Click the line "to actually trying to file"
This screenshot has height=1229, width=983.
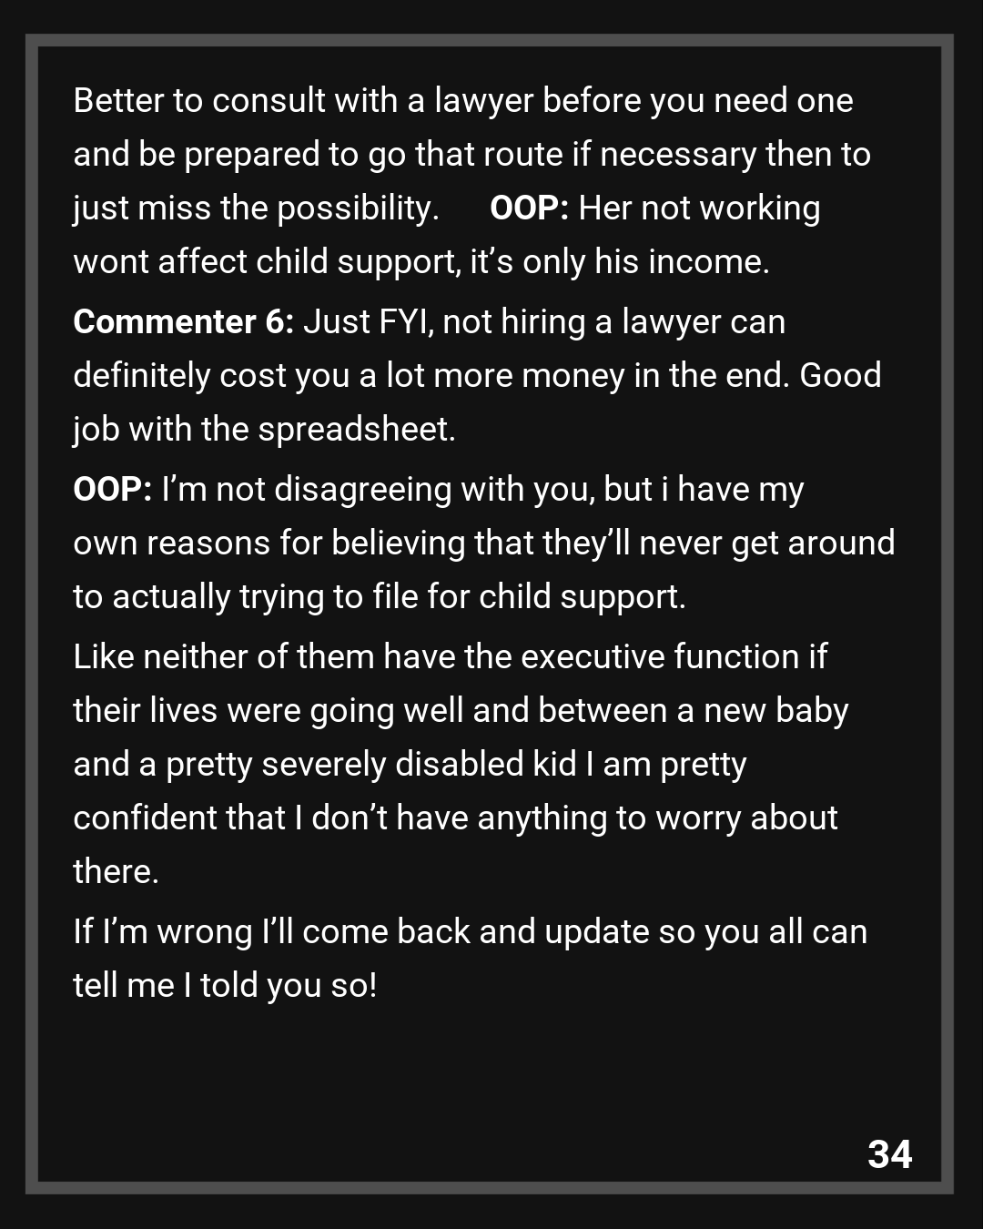point(379,596)
